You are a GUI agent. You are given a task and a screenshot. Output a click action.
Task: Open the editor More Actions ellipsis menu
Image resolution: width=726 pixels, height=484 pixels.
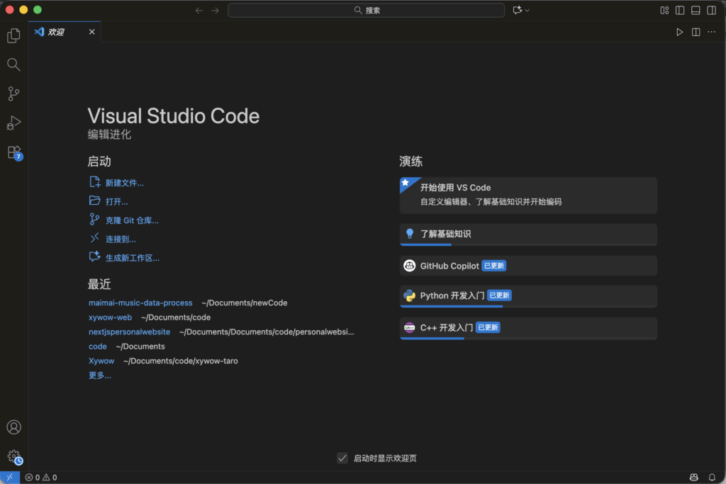click(711, 32)
